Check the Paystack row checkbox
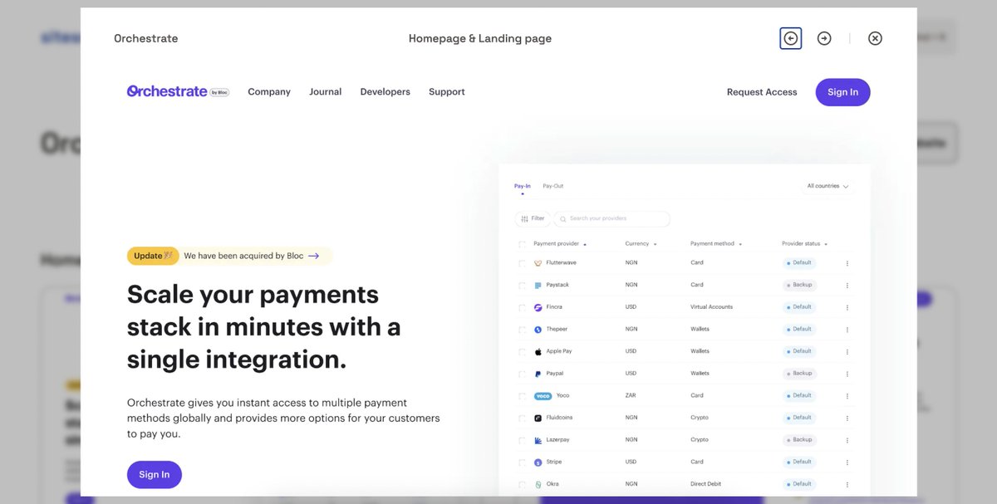The height and width of the screenshot is (504, 997). tap(522, 286)
